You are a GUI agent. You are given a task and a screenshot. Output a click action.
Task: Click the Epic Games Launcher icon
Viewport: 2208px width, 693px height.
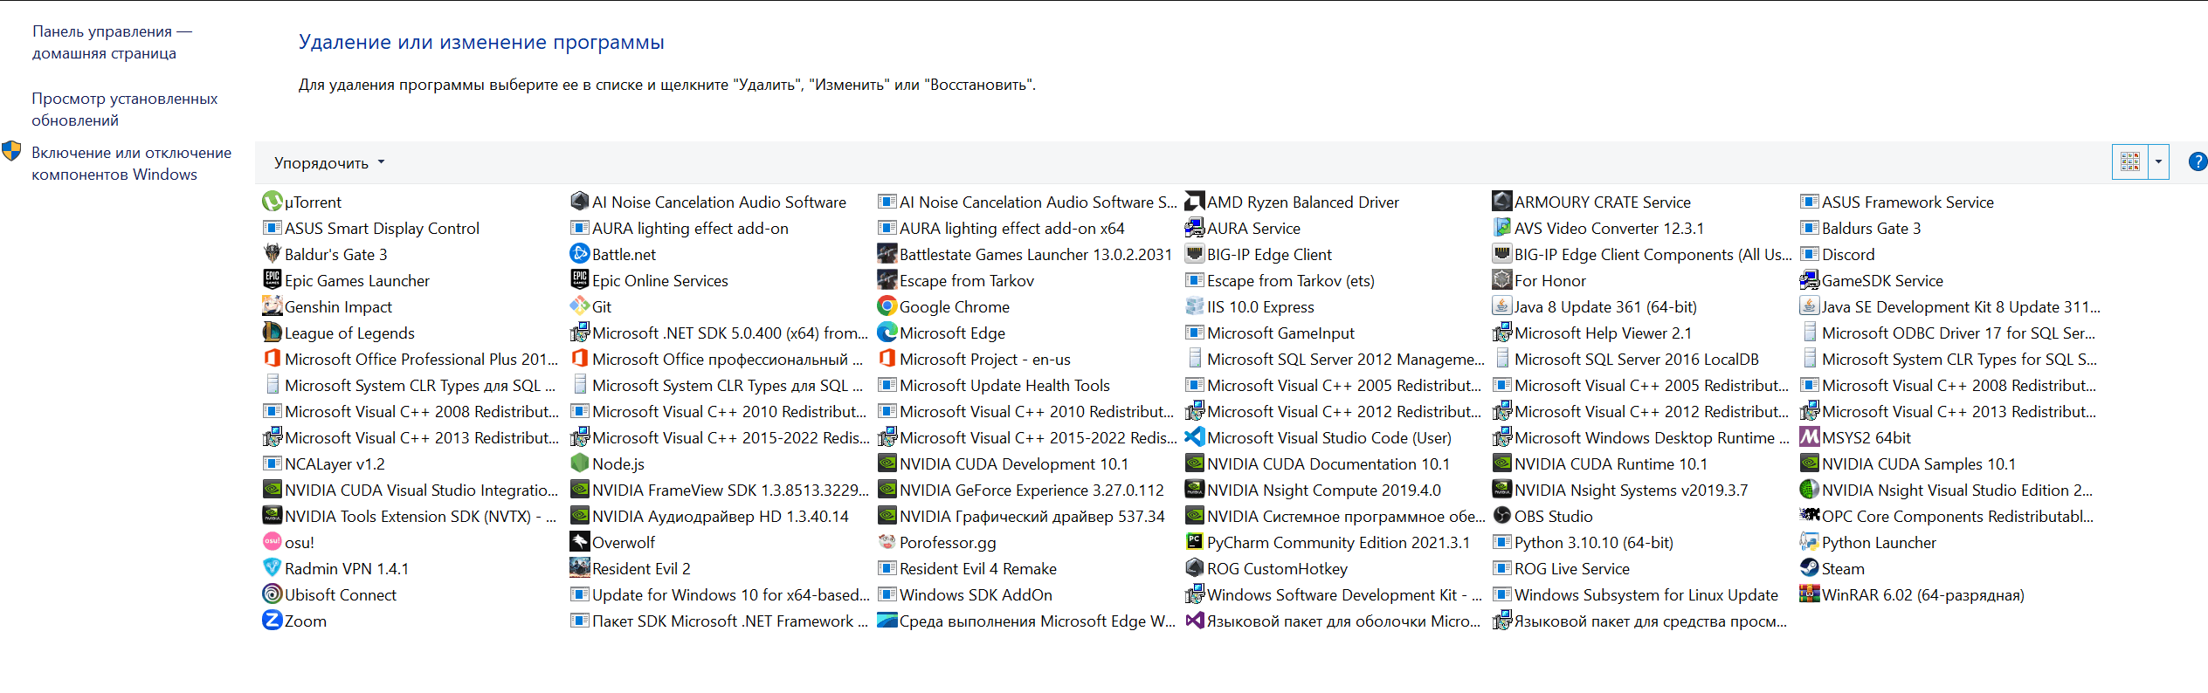coord(273,280)
